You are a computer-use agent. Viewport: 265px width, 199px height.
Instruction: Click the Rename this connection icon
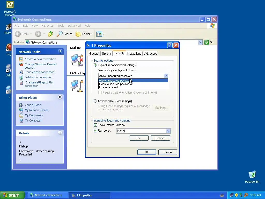(21, 72)
